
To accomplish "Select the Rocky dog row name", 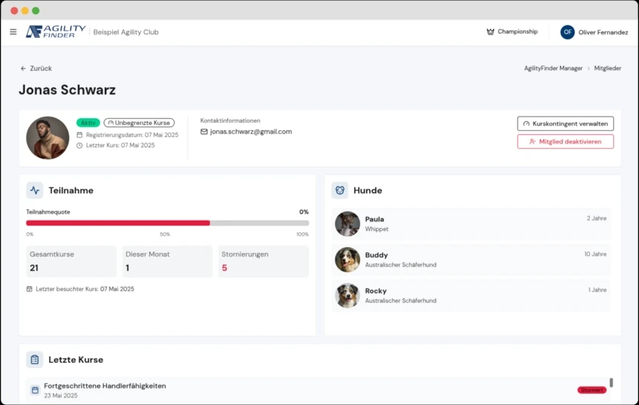I will [376, 291].
